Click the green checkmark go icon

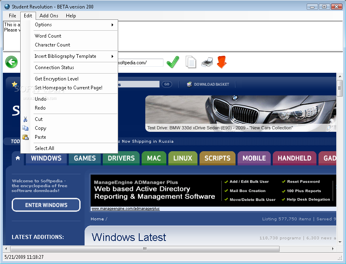click(173, 62)
